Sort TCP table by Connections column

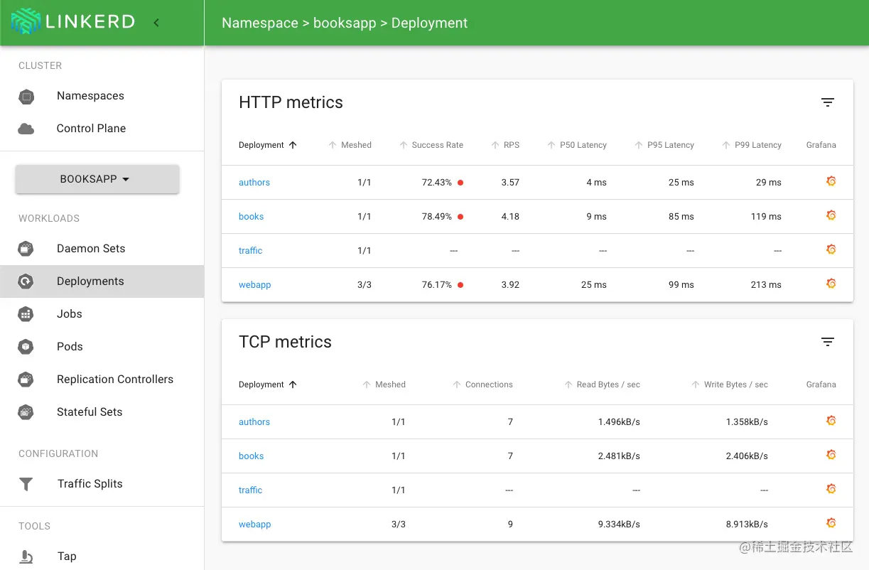click(482, 385)
